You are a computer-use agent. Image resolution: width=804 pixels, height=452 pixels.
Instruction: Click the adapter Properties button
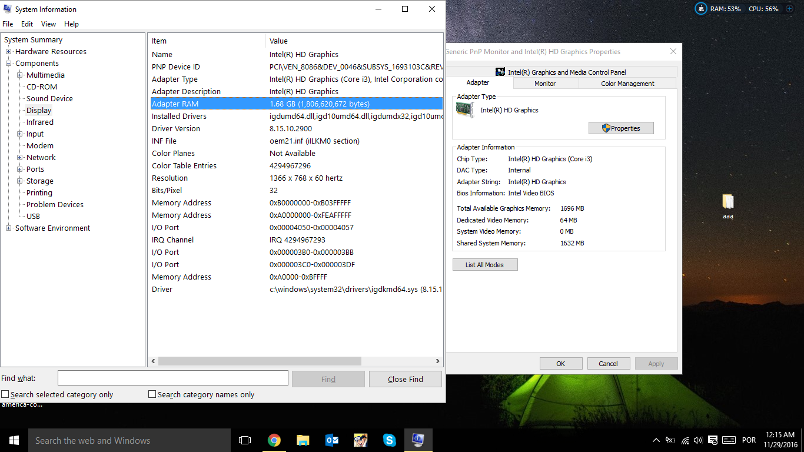[x=621, y=128]
